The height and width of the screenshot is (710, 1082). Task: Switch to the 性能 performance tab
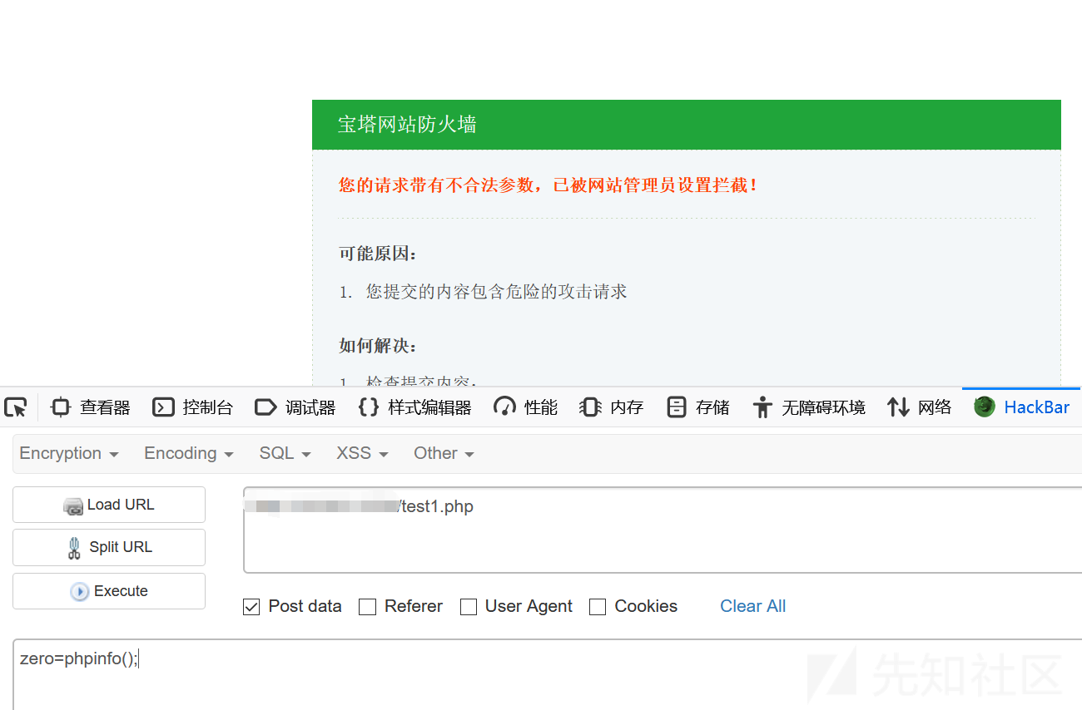point(525,407)
